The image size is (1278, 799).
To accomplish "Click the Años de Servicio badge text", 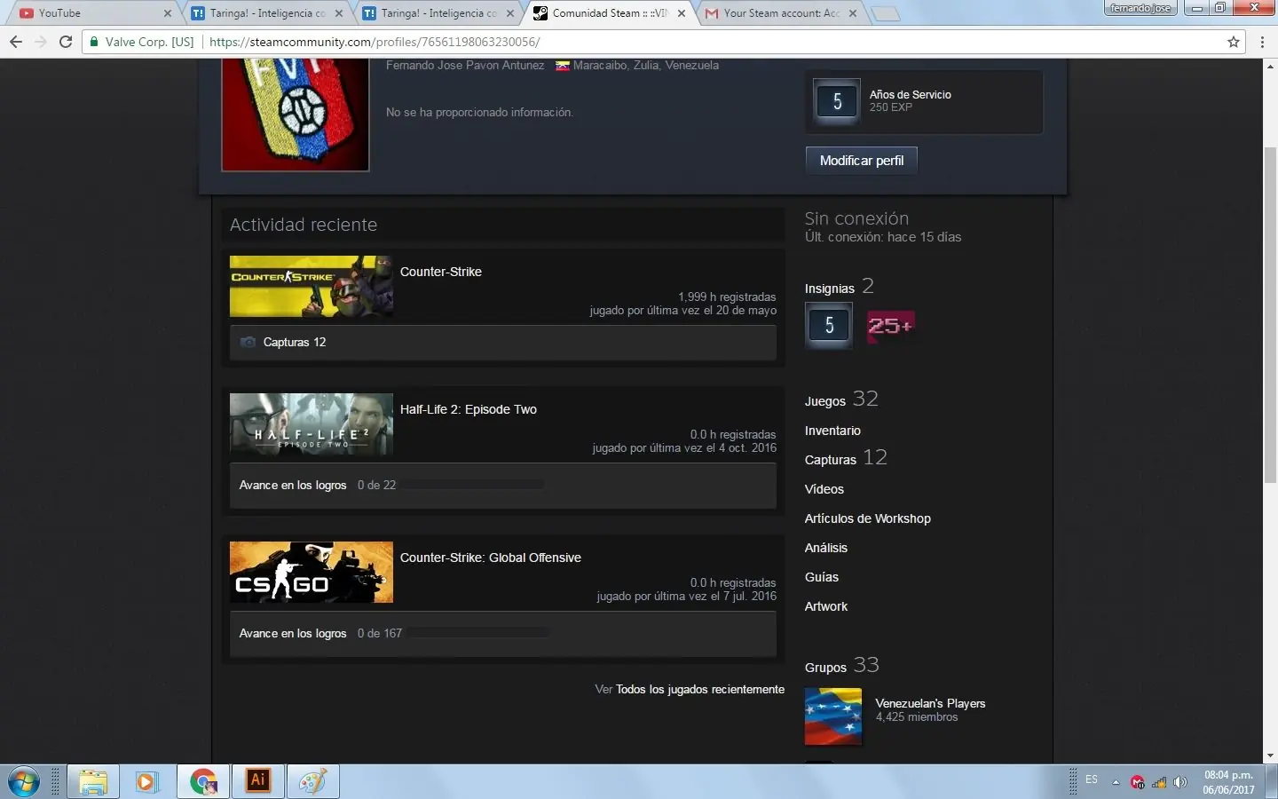I will point(911,94).
